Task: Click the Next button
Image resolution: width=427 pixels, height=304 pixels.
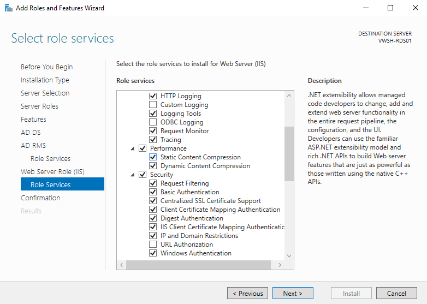Action: coord(293,294)
